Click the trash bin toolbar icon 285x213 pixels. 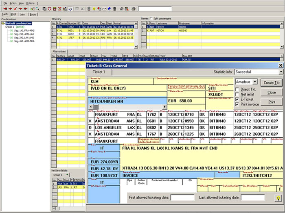coord(114,9)
